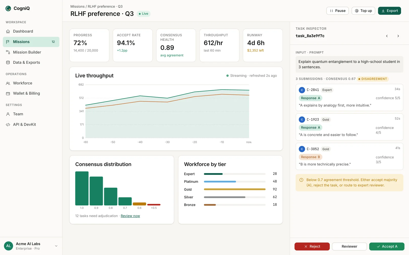Expand the Acme AI Labs account switcher
The image size is (409, 255).
click(x=56, y=246)
